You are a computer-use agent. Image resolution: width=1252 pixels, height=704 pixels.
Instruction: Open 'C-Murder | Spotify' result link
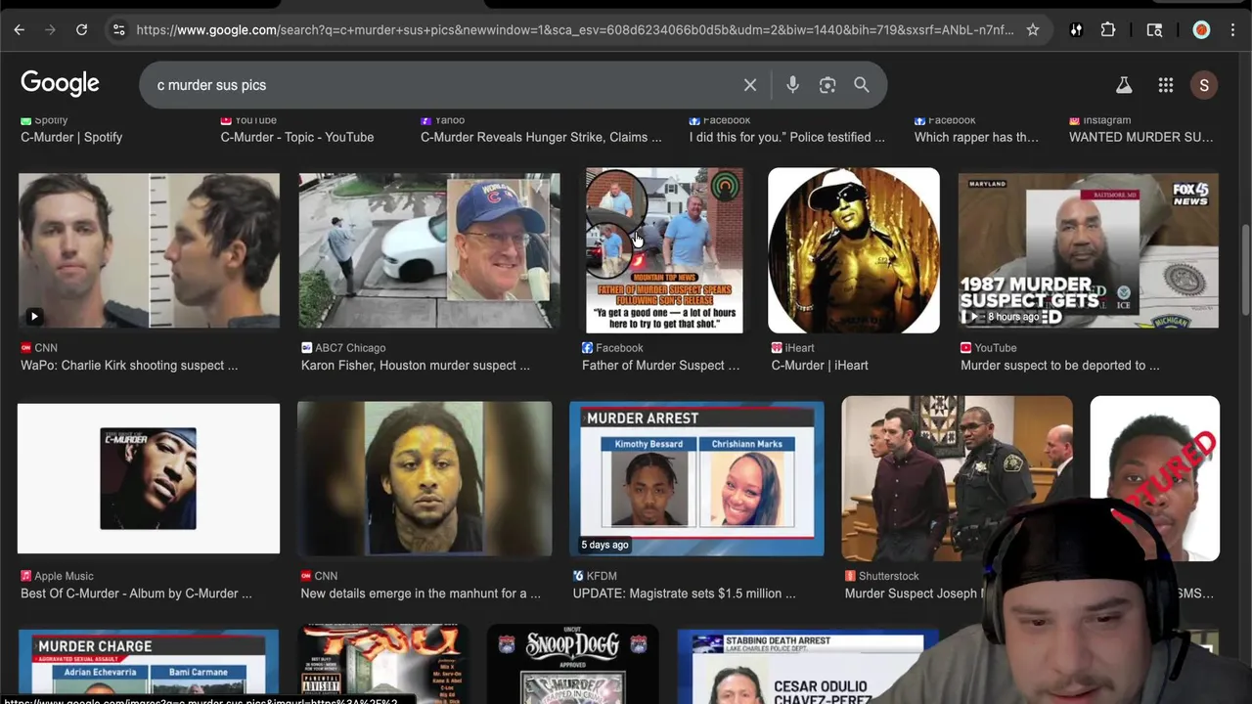point(71,137)
